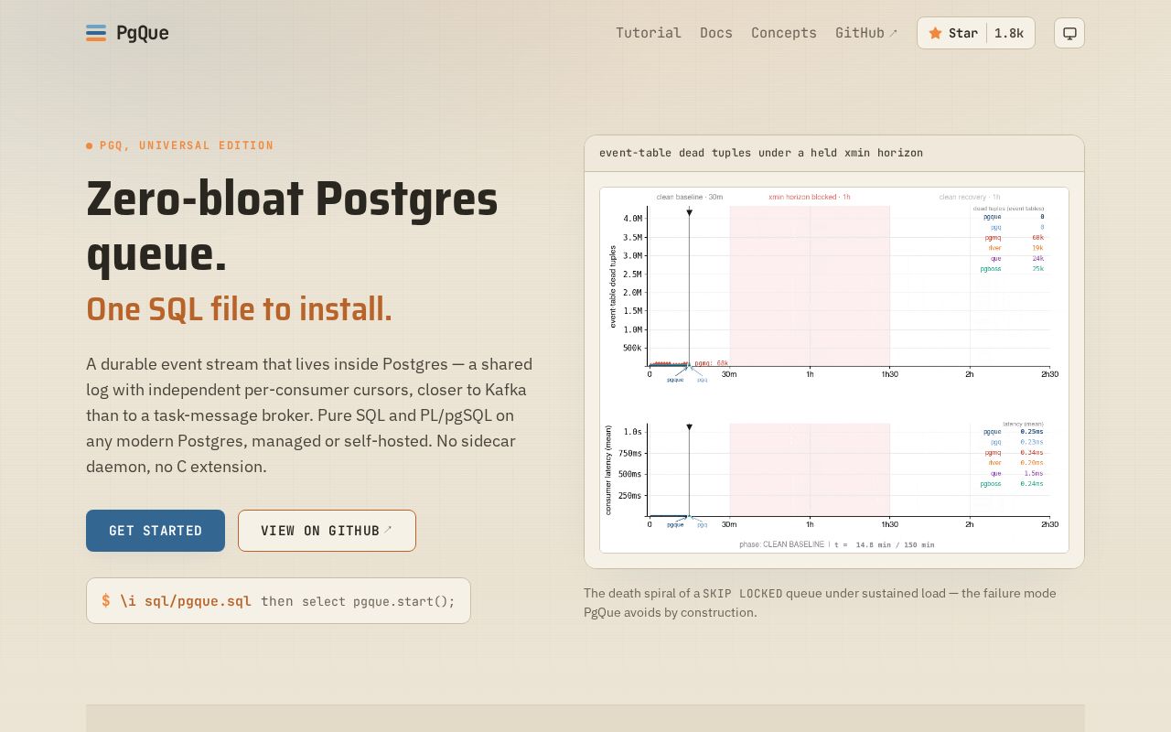The image size is (1171, 732).
Task: Click the river 19k legend row
Action: coord(1015,248)
